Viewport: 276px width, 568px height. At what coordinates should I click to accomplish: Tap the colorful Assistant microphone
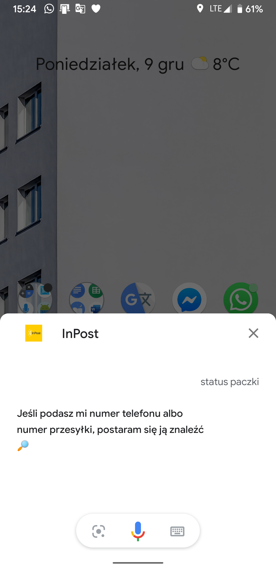tap(138, 531)
